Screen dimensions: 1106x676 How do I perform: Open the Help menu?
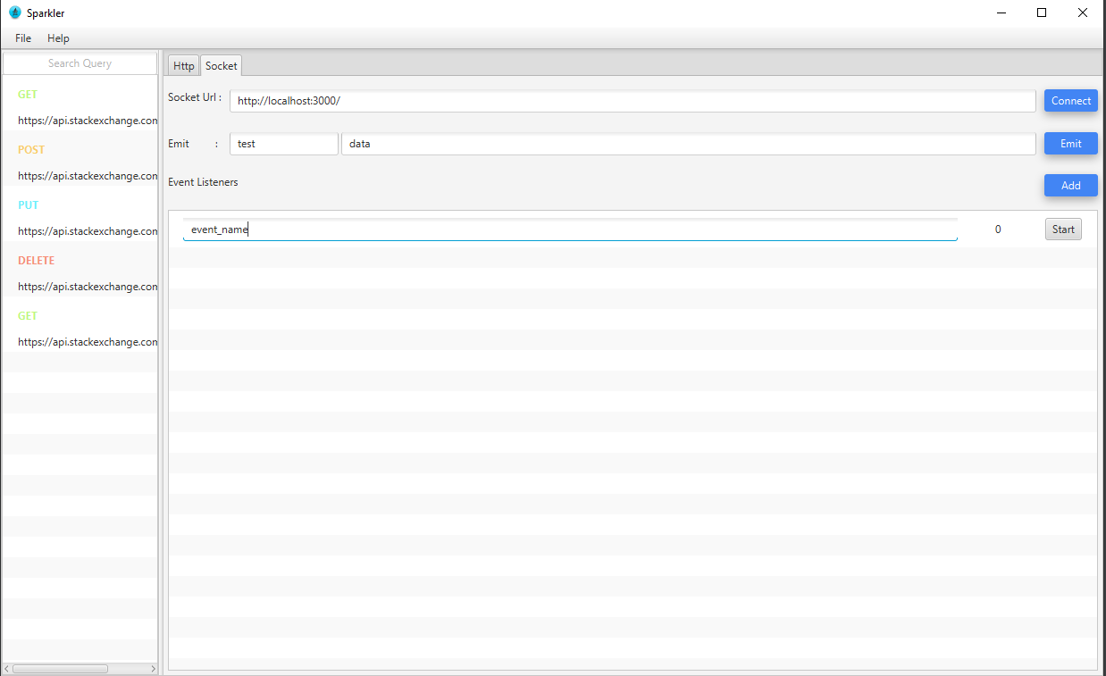[x=58, y=38]
